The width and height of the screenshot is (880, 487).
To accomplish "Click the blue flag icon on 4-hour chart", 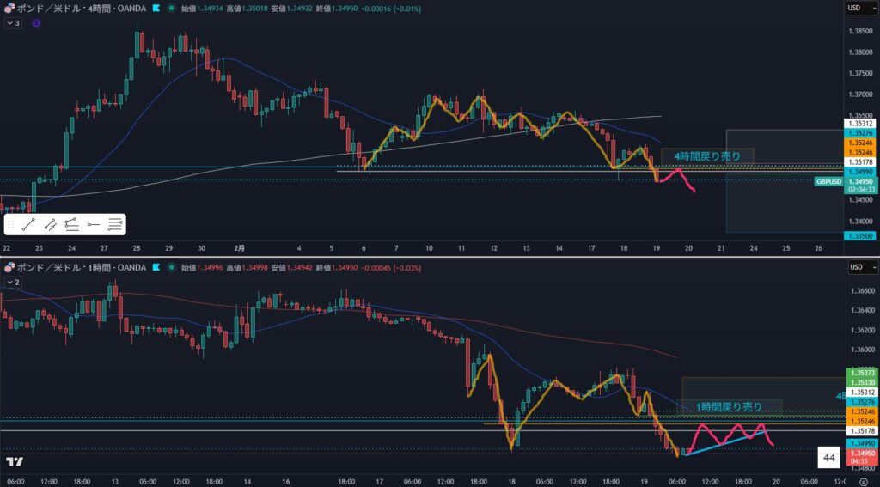I will click(x=155, y=9).
